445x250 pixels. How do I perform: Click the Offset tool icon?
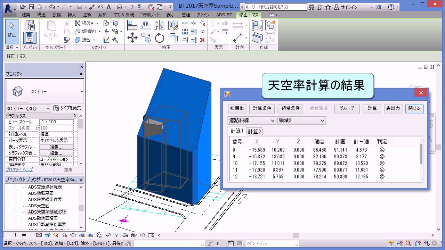click(146, 25)
